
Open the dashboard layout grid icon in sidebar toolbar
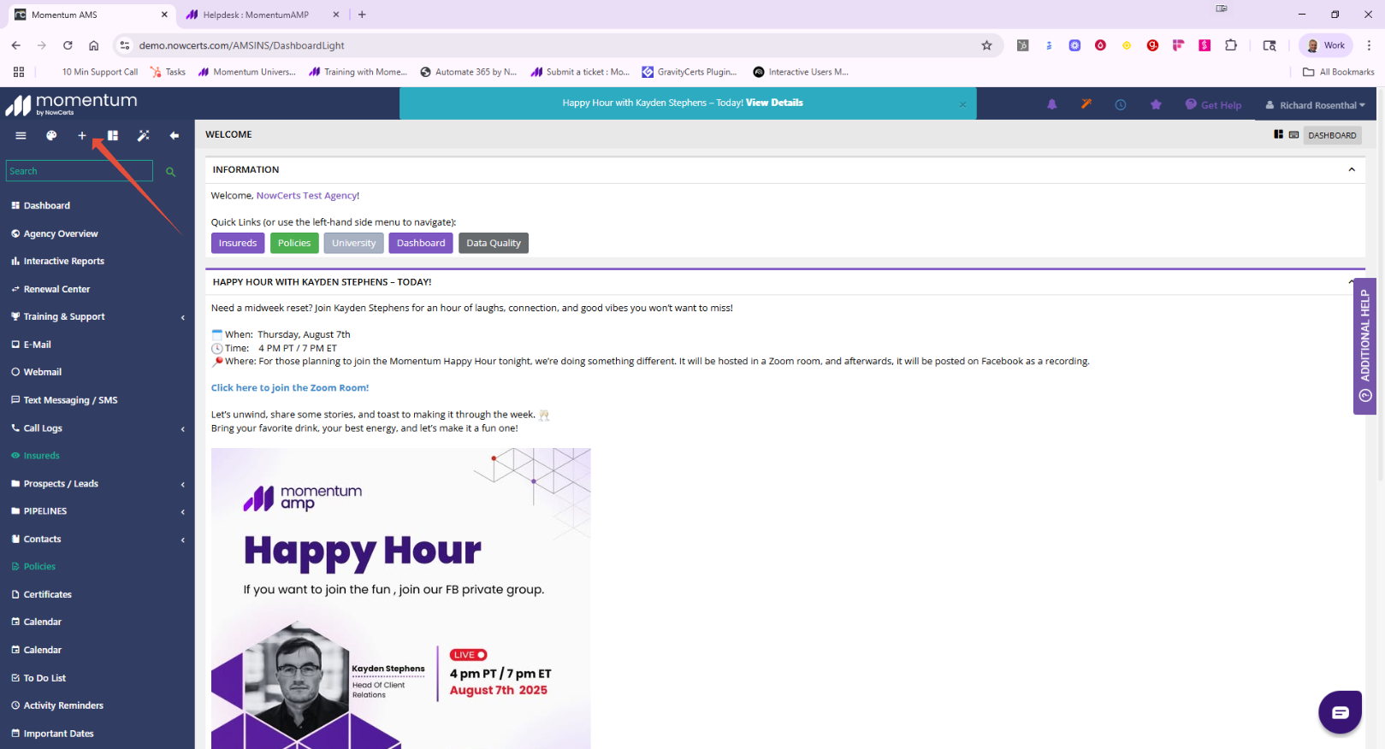(113, 136)
